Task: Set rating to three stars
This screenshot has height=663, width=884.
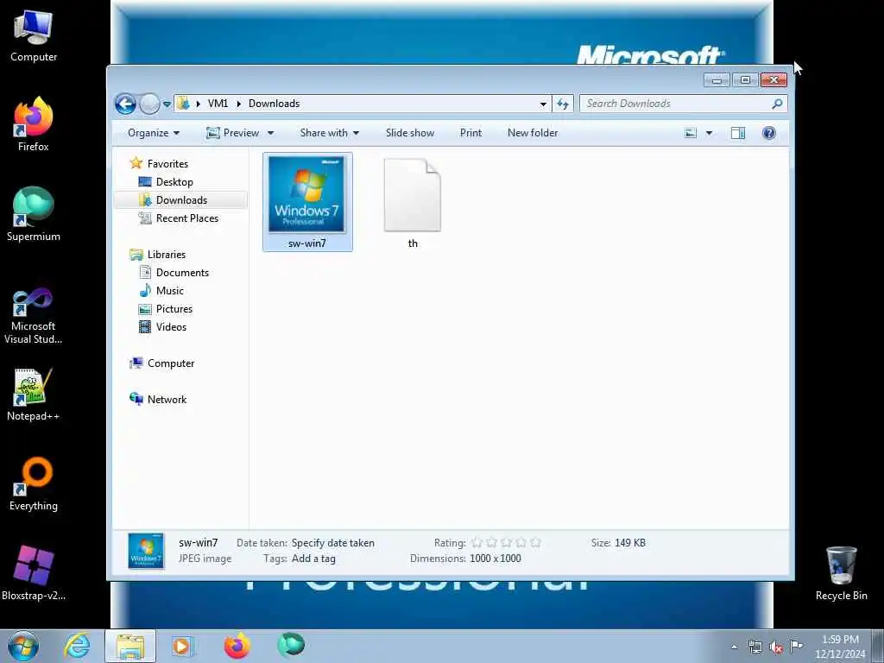Action: tap(506, 543)
